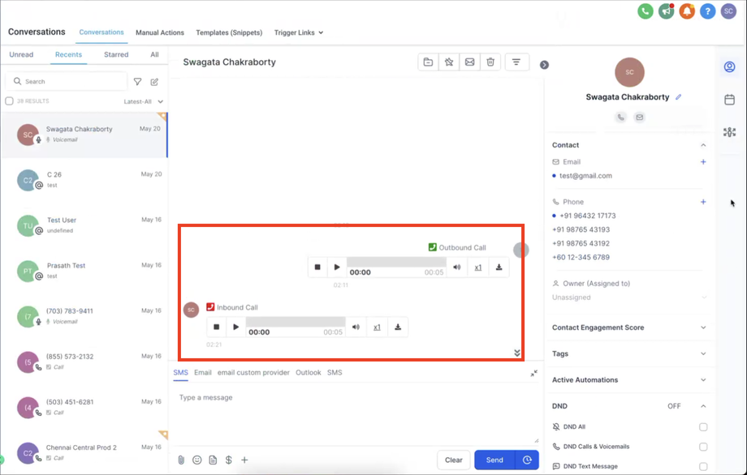
Task: Expand Contact Engagement Score section
Action: [703, 328]
